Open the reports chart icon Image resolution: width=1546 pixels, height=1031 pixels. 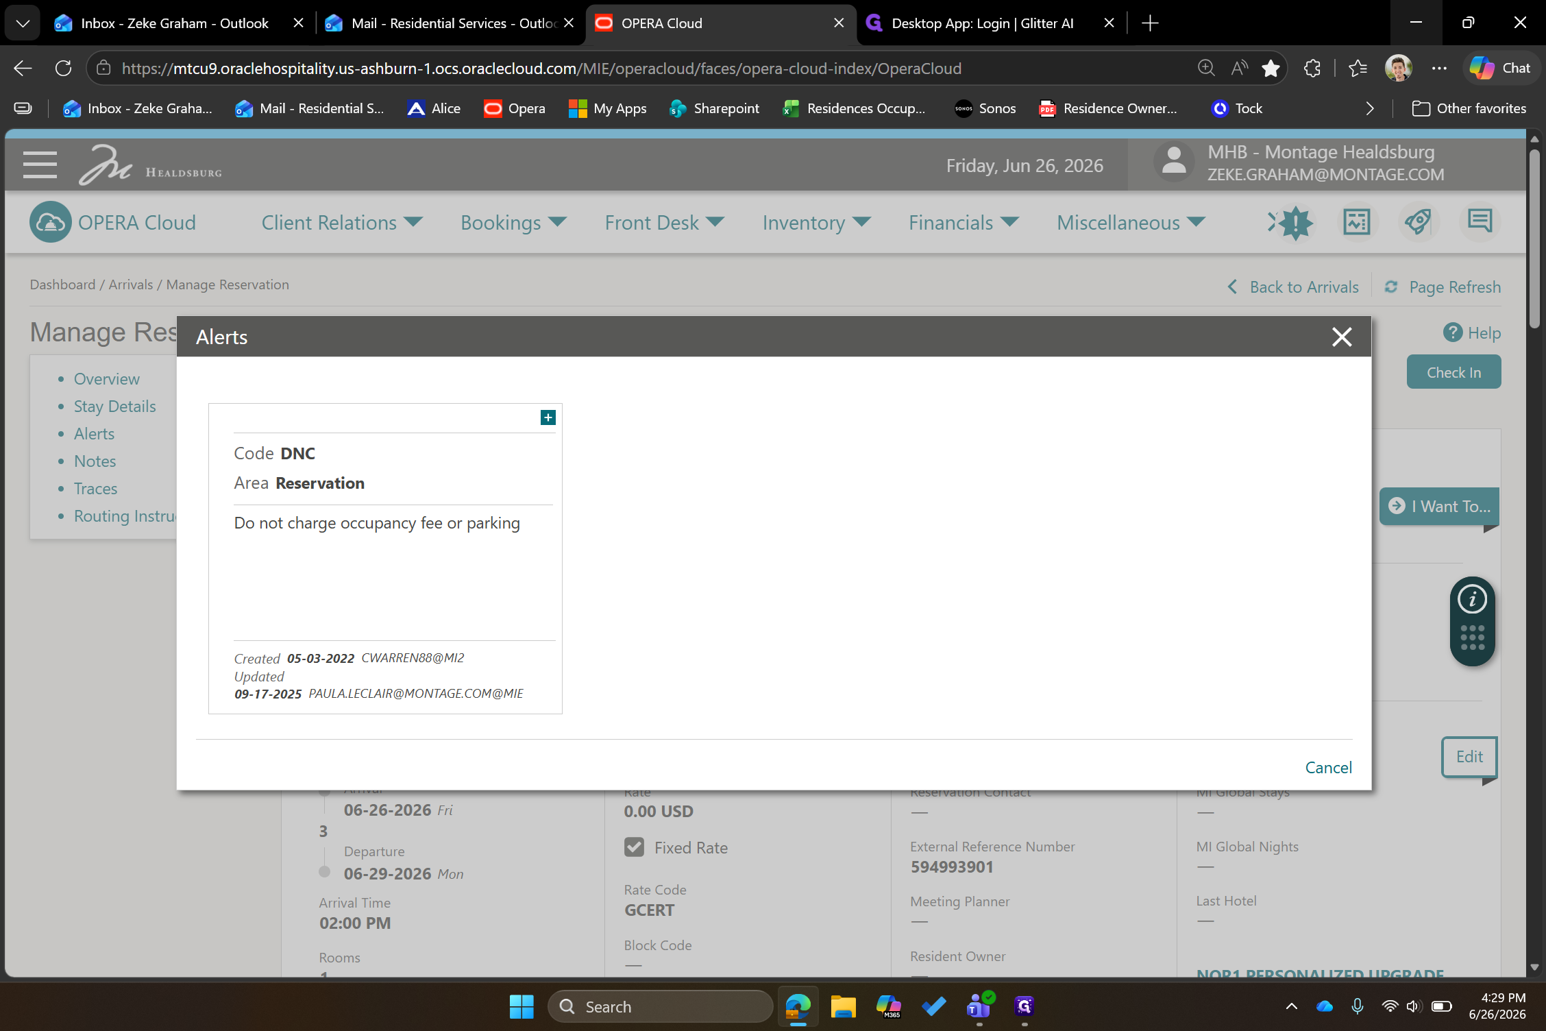(1356, 222)
